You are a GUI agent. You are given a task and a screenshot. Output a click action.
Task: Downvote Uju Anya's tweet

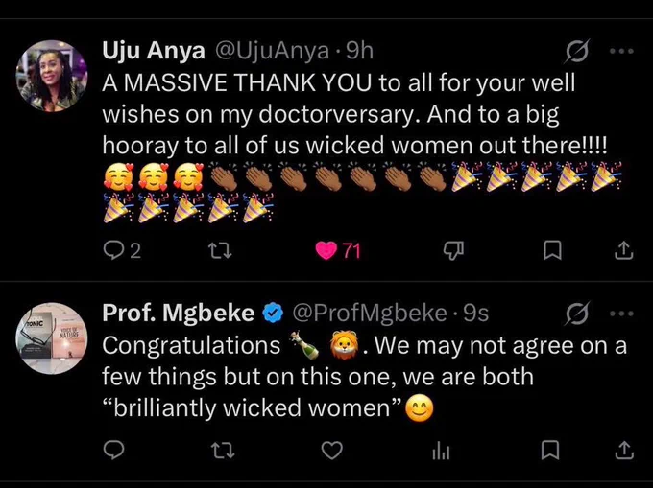(453, 250)
